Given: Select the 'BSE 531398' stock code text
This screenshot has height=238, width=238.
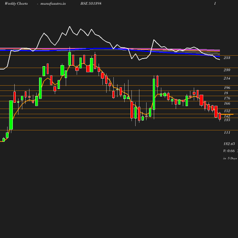Looking at the screenshot, I should click(91, 3).
